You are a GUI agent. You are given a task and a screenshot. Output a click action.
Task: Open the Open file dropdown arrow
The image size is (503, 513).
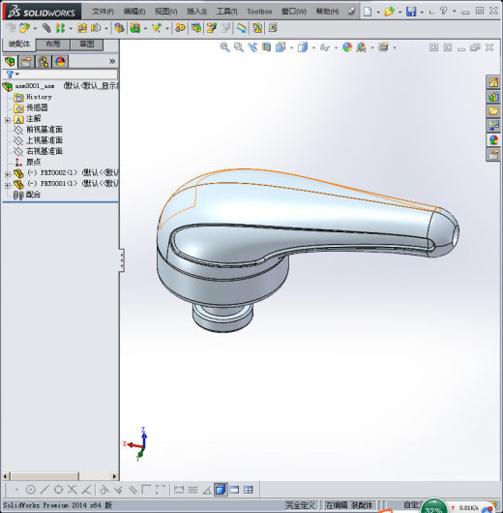pos(399,13)
